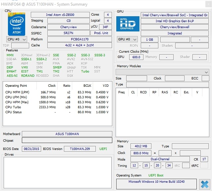This screenshot has width=212, height=191.
Task: Click the Codename Cherryview field
Action: coord(69,27)
